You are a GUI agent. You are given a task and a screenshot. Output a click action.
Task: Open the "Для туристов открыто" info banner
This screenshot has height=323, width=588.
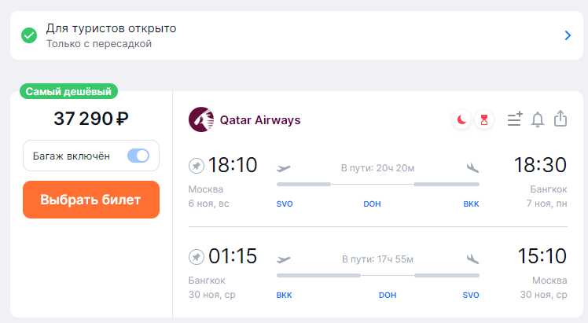click(x=296, y=35)
